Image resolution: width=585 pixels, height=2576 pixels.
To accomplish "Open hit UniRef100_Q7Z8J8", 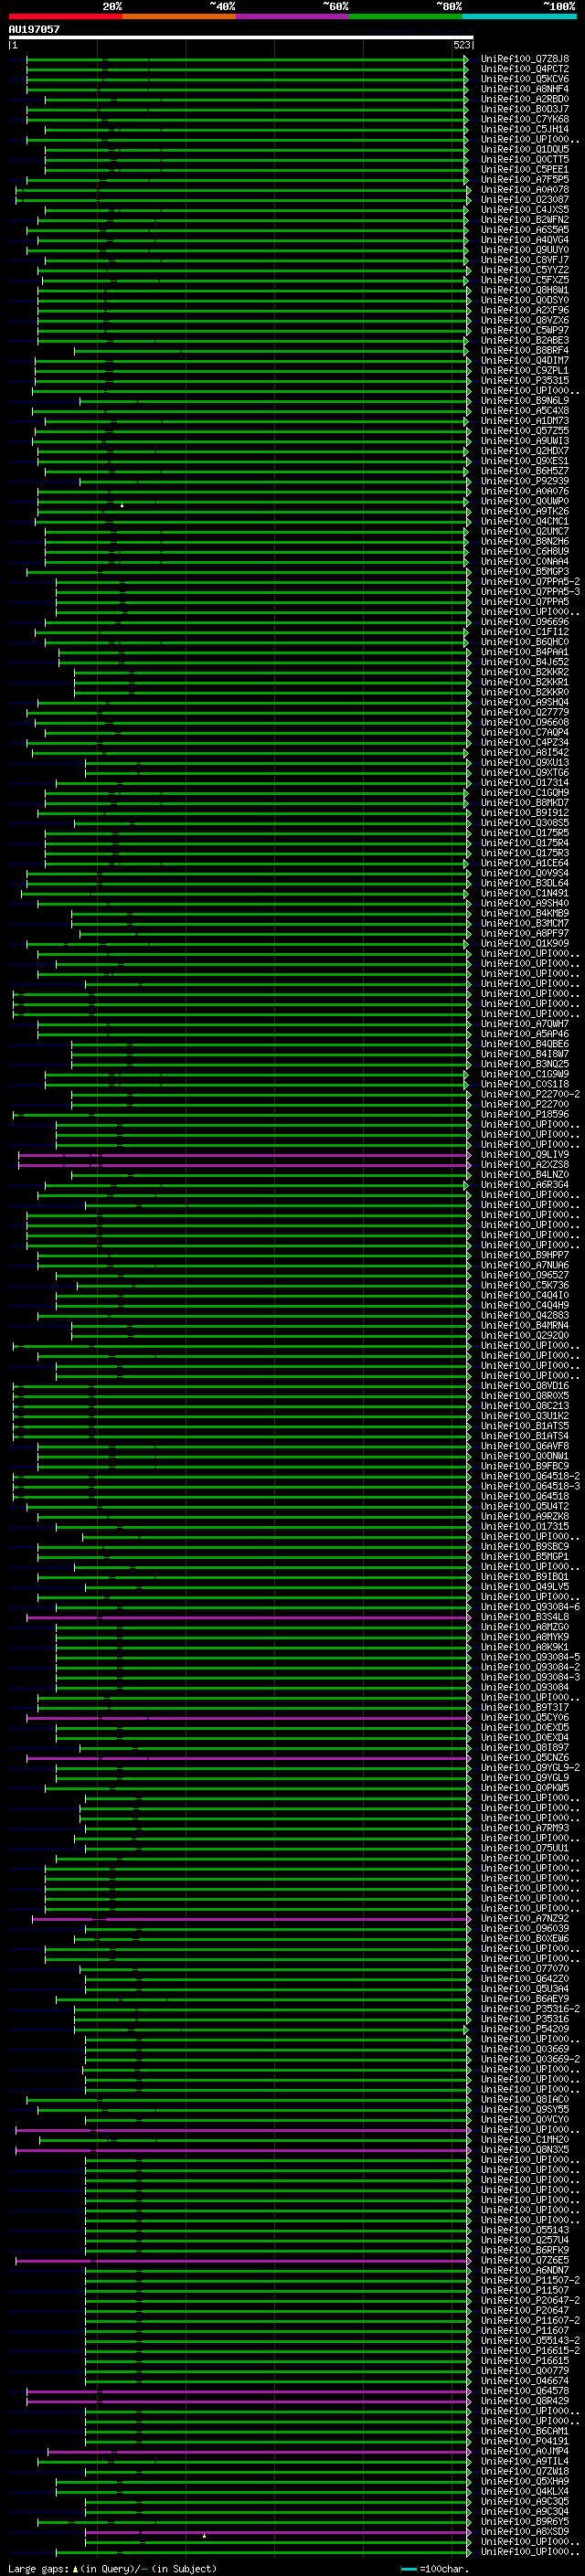I will point(525,59).
